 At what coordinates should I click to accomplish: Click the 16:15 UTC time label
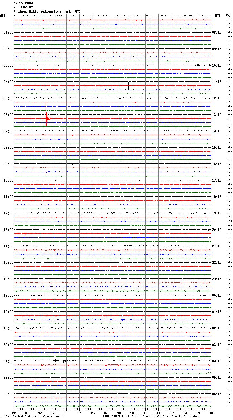[x=217, y=164]
